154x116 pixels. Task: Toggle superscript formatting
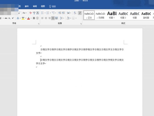[13, 18]
